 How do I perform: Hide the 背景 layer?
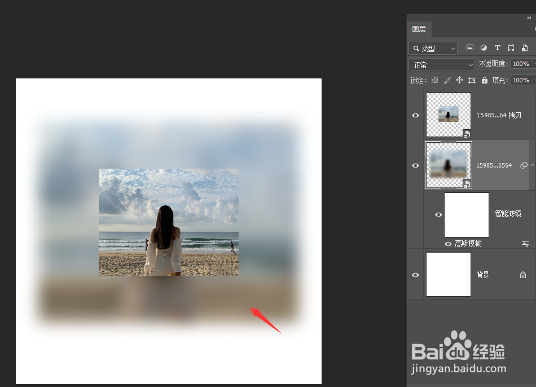[415, 275]
